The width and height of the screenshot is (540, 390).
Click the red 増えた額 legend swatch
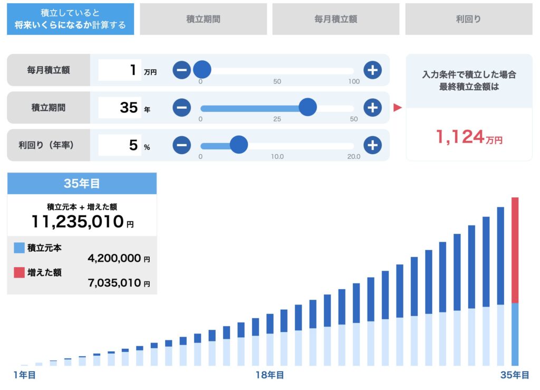pos(20,272)
